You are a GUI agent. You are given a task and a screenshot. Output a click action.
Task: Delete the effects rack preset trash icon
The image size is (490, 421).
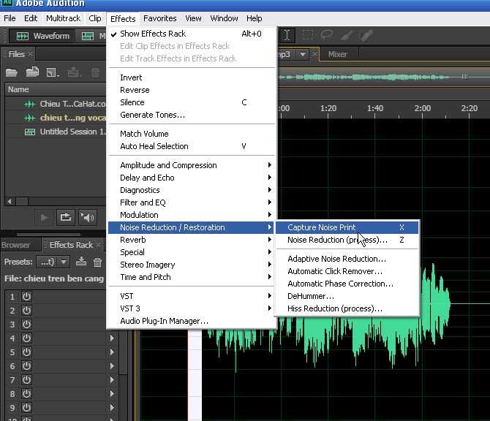point(97,262)
